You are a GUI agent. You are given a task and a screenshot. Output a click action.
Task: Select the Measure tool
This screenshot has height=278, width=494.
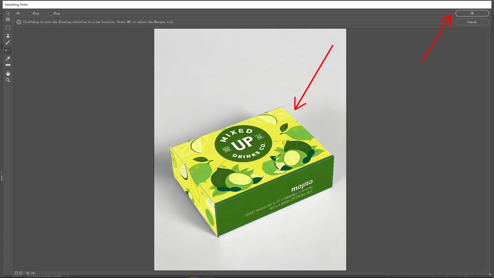coord(8,65)
